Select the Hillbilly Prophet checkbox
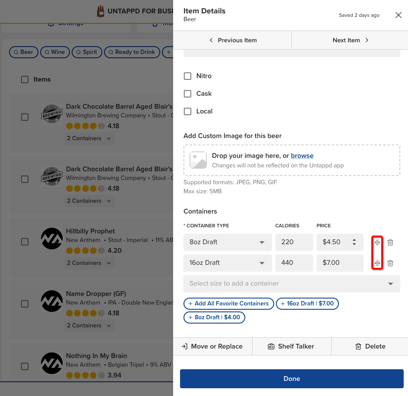The height and width of the screenshot is (396, 408). [25, 242]
